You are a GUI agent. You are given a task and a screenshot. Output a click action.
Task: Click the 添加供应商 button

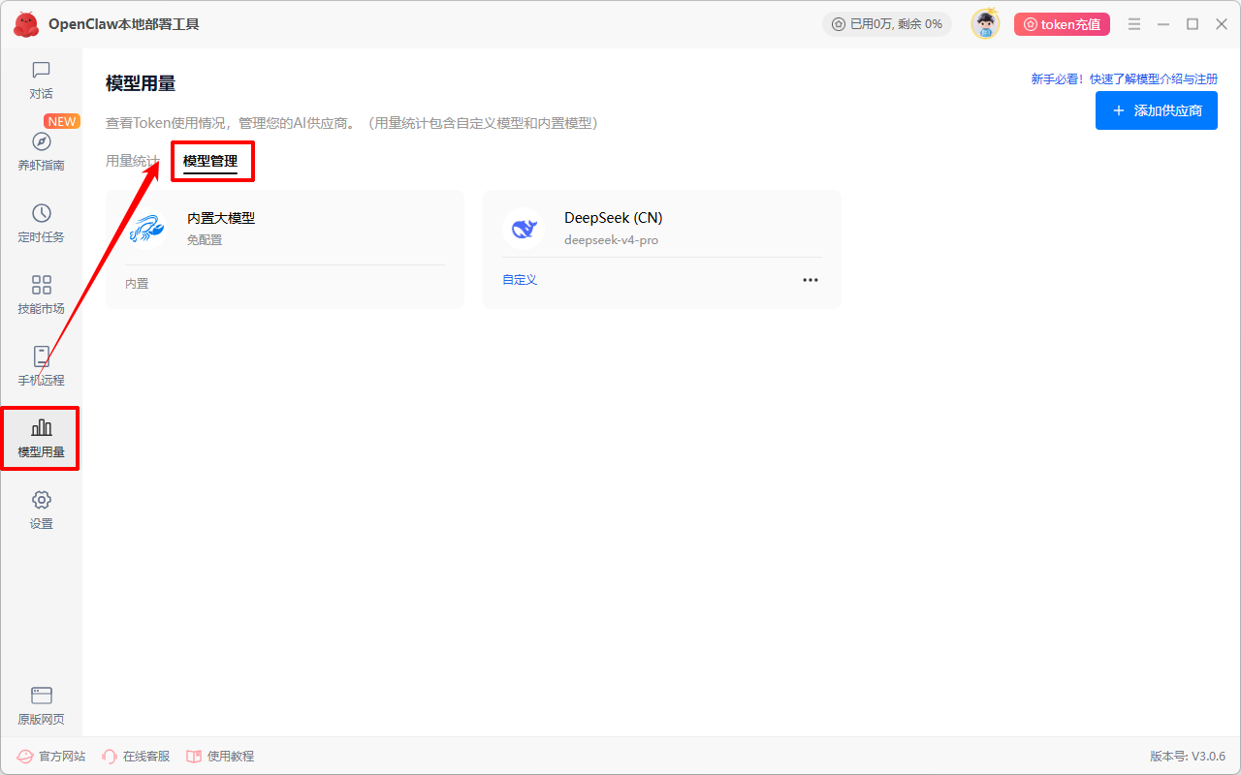coord(1157,110)
